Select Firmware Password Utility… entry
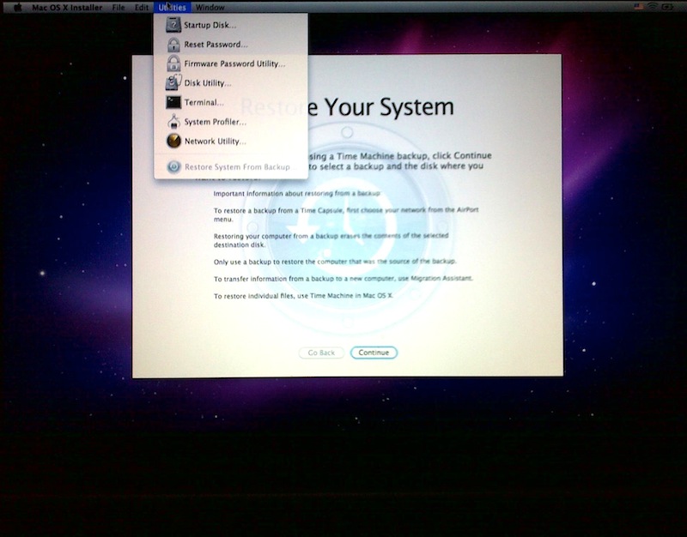 (x=231, y=63)
